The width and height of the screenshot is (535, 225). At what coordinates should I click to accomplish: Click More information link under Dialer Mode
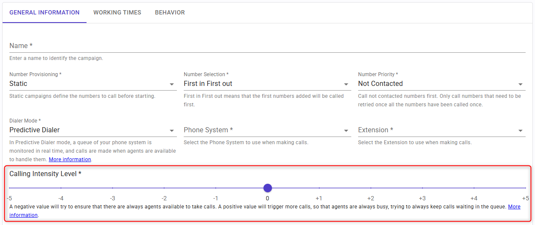70,159
